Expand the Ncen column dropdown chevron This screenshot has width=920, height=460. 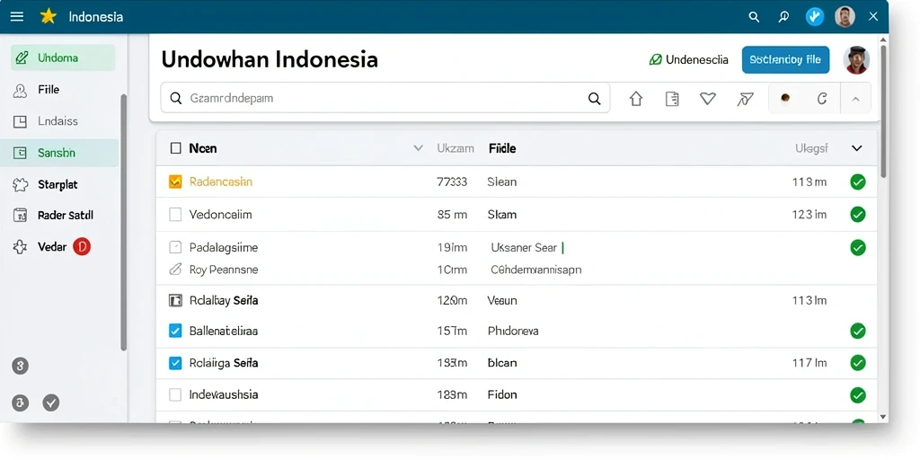point(419,148)
